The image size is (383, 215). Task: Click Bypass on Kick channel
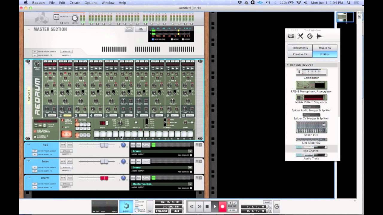click(66, 151)
